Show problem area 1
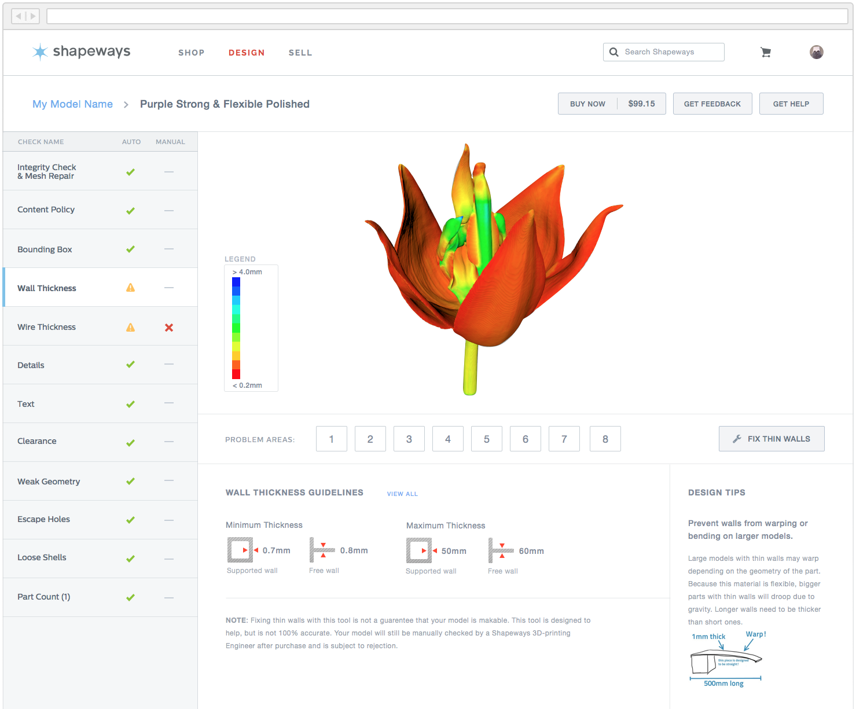 click(332, 439)
